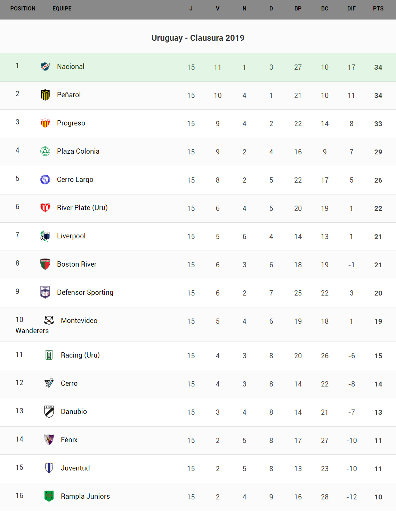
Task: Click the EQUIPE column header
Action: (x=62, y=8)
